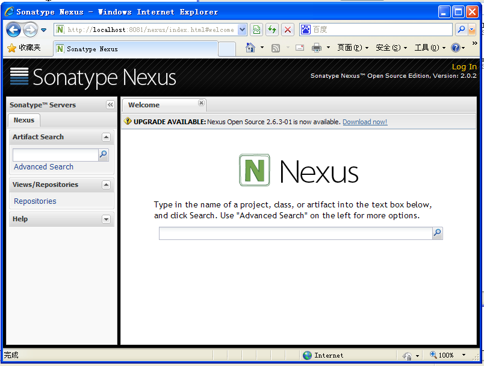This screenshot has height=366, width=484.
Task: Open the Advanced Search link
Action: (43, 167)
